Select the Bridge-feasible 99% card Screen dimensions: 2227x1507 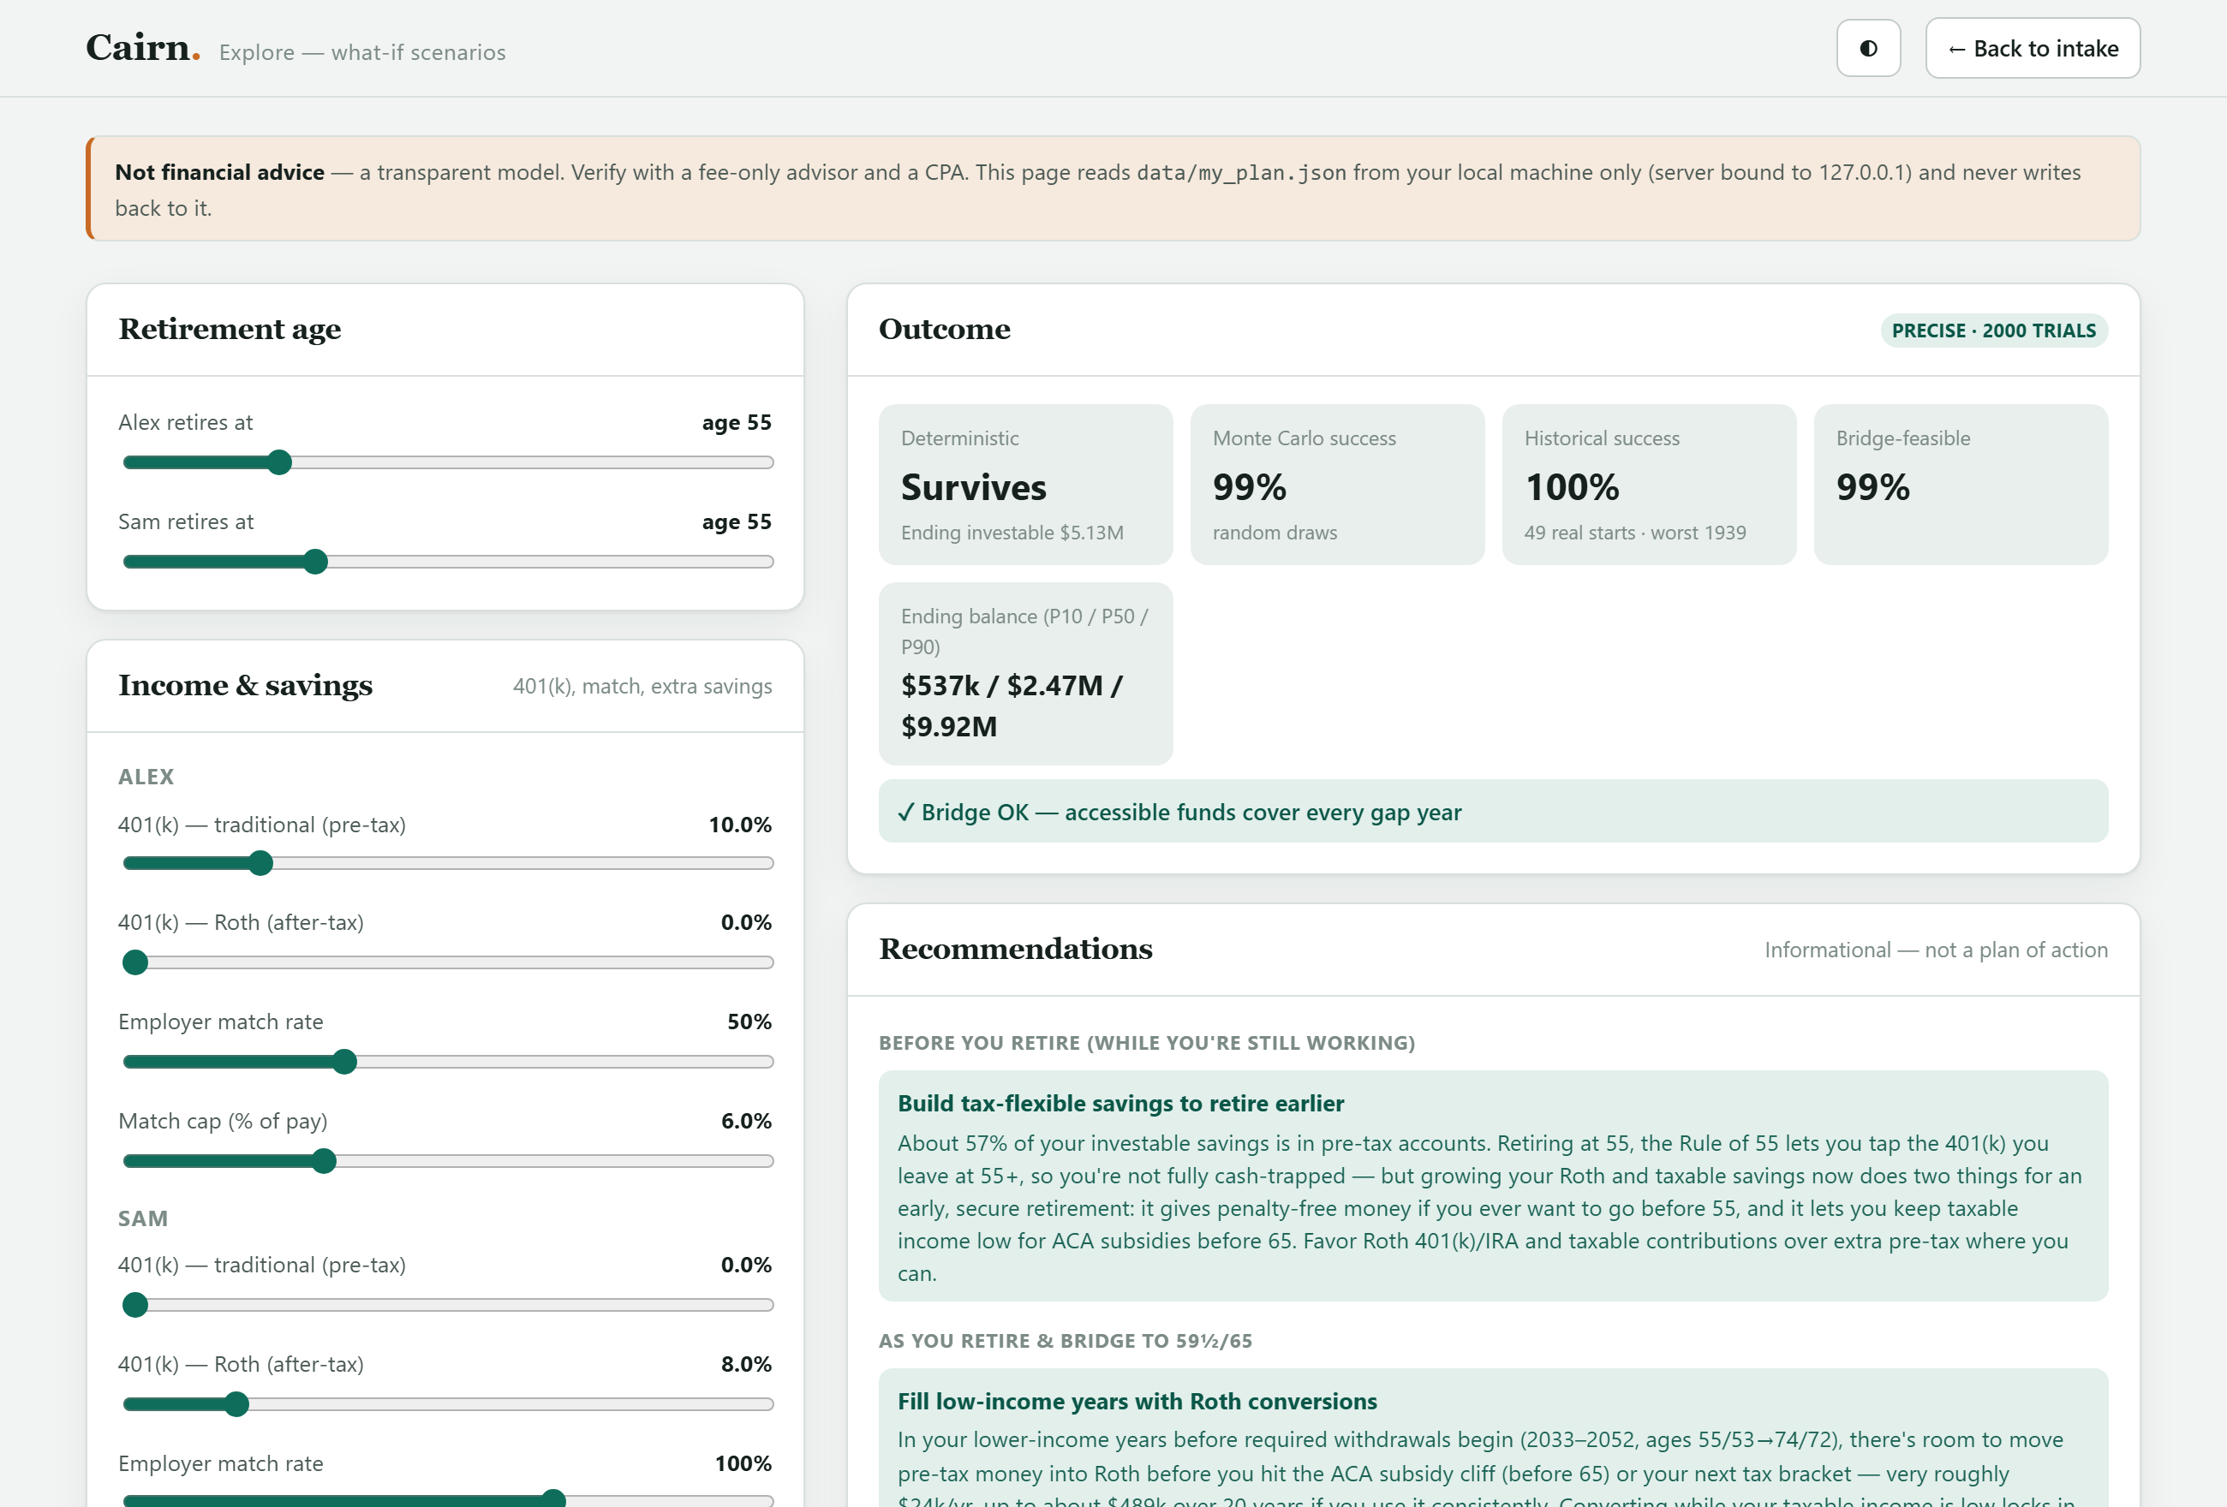pyautogui.click(x=1961, y=485)
